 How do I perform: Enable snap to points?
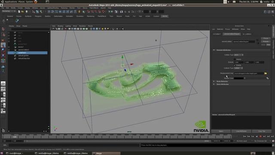96,12
